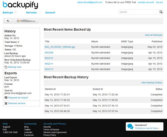167x137 pixels.
Task: Open the Support footer link
Action: 6,127
